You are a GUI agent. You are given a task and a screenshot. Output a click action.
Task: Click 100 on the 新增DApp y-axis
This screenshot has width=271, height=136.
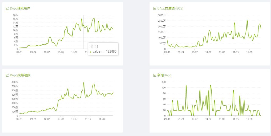pyautogui.click(x=164, y=88)
